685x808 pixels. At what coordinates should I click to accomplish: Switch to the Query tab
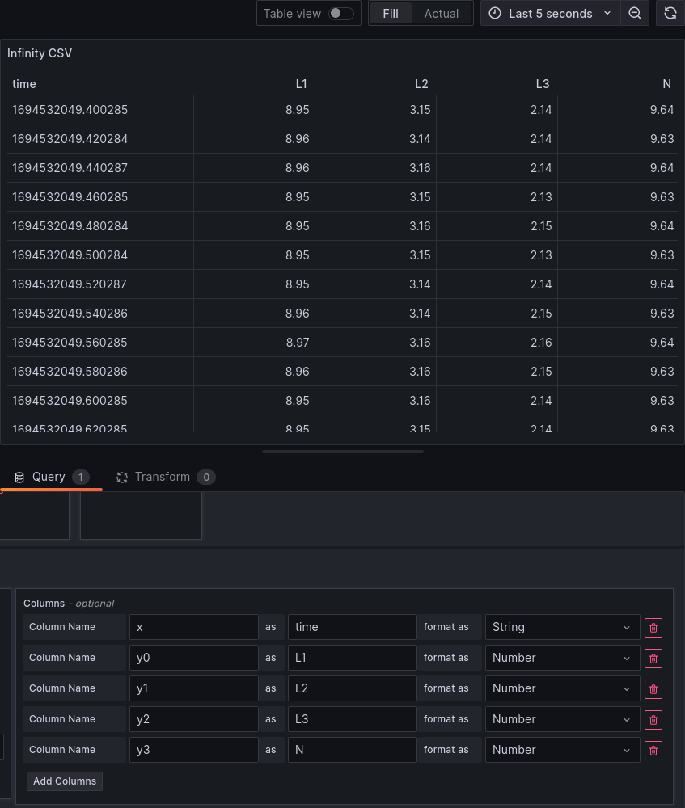49,477
